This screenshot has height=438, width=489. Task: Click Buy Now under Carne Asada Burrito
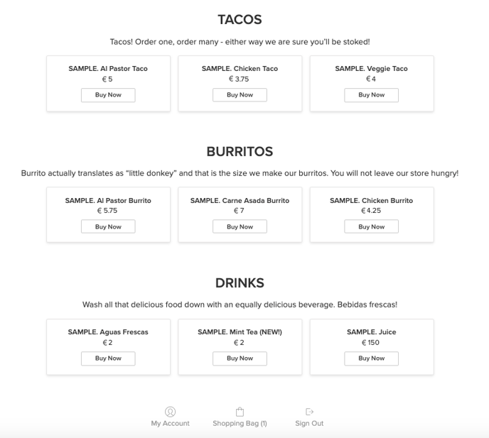[240, 227]
